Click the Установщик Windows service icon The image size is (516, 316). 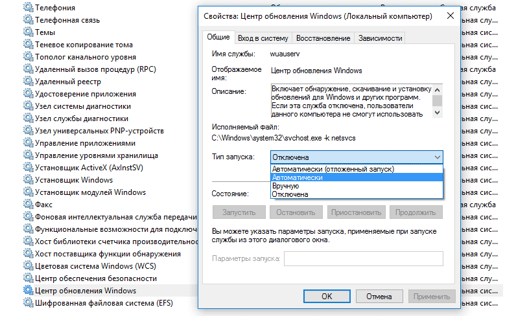29,180
